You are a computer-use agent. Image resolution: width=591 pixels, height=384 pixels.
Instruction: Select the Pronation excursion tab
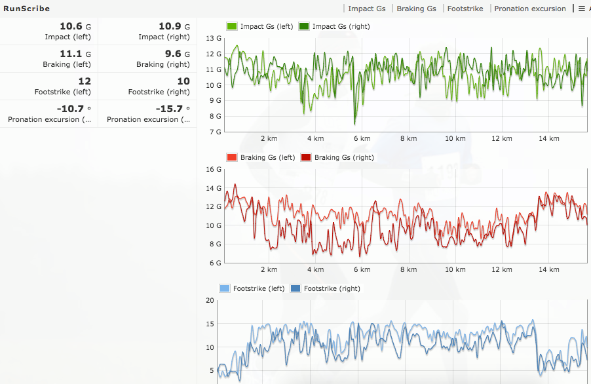click(x=530, y=9)
